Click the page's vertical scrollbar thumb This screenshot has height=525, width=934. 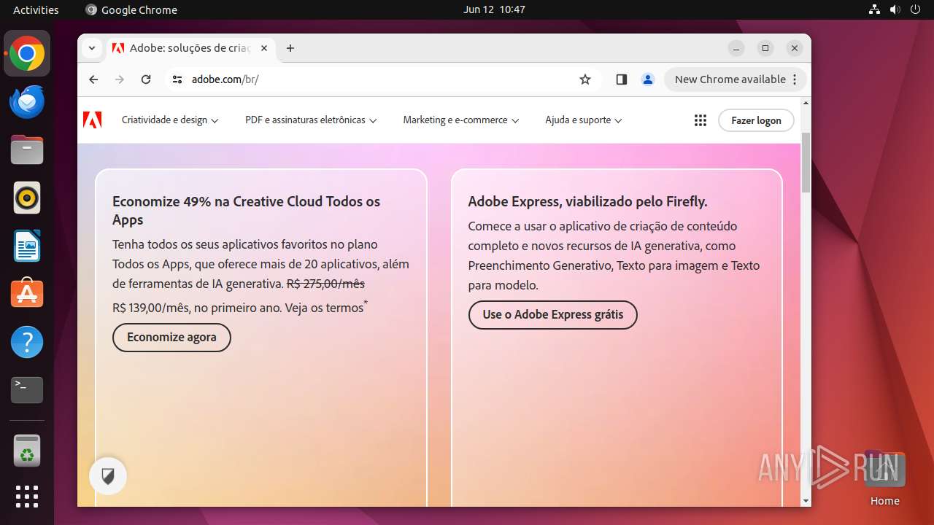point(806,162)
